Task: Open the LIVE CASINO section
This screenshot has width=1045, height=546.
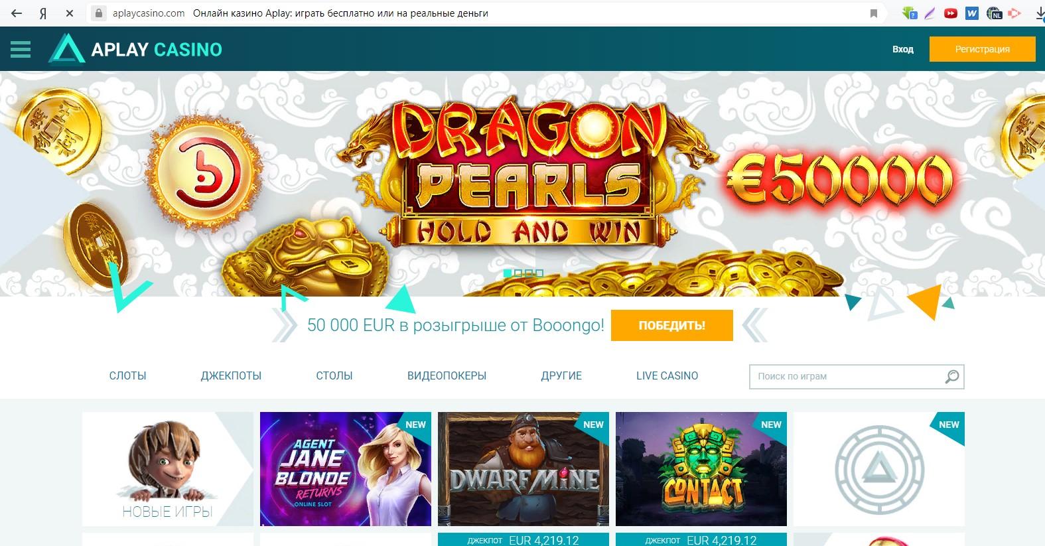Action: click(x=667, y=375)
